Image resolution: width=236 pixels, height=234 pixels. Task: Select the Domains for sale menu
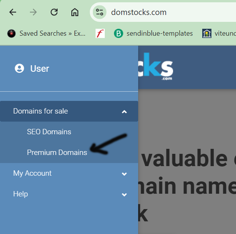click(41, 111)
